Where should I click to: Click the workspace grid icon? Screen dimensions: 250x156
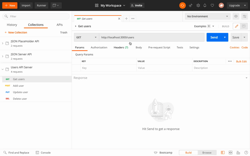97,5
